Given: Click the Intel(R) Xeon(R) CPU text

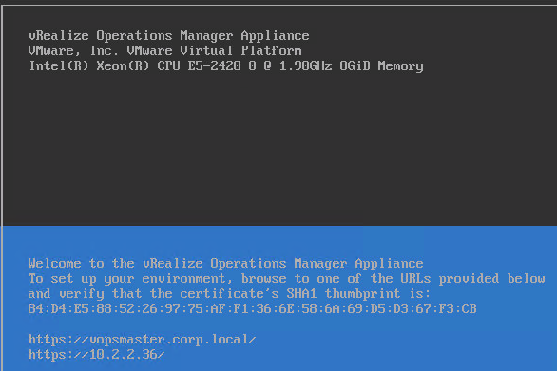Looking at the screenshot, I should coord(105,66).
